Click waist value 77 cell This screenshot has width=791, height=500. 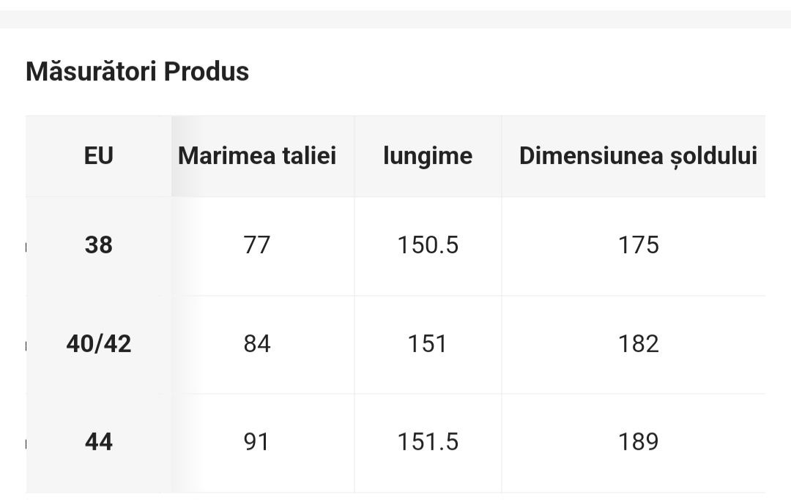pyautogui.click(x=257, y=245)
